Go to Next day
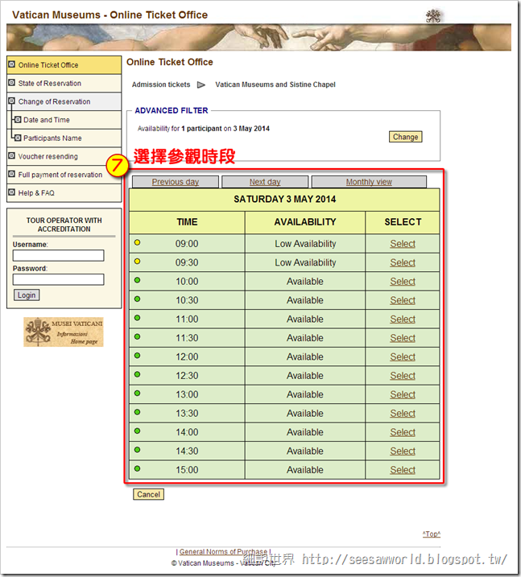The image size is (521, 577). [265, 182]
